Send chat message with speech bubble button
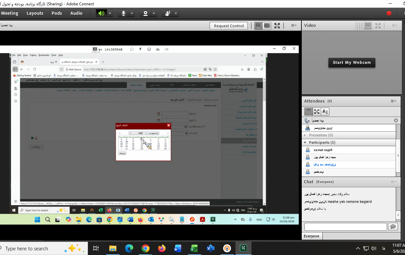Screen dimensions: 405x255 tap(393, 227)
